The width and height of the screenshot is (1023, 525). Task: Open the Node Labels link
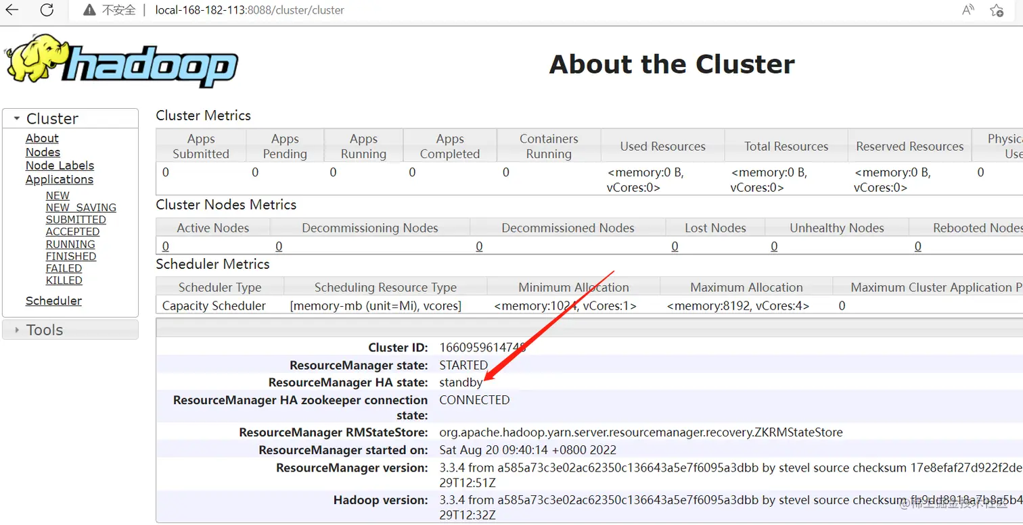(x=60, y=166)
